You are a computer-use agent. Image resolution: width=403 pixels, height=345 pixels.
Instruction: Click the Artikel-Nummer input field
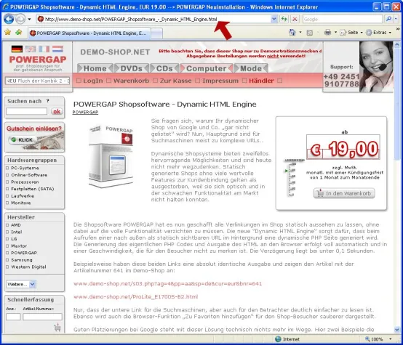(42, 317)
